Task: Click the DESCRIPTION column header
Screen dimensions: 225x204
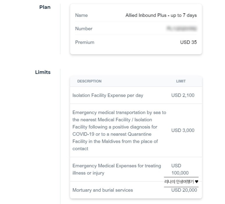Action: [x=89, y=81]
